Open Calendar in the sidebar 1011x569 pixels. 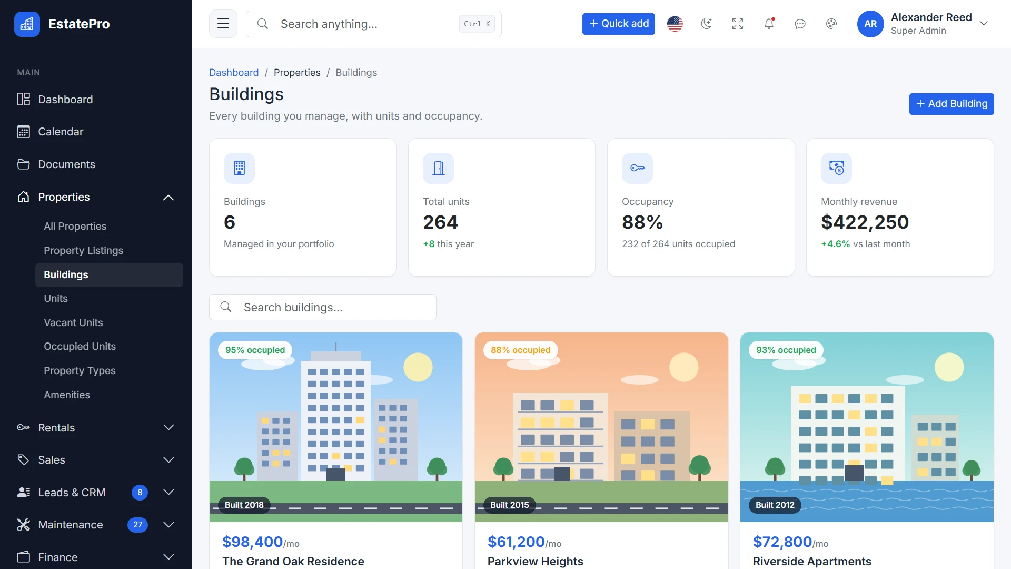point(96,132)
